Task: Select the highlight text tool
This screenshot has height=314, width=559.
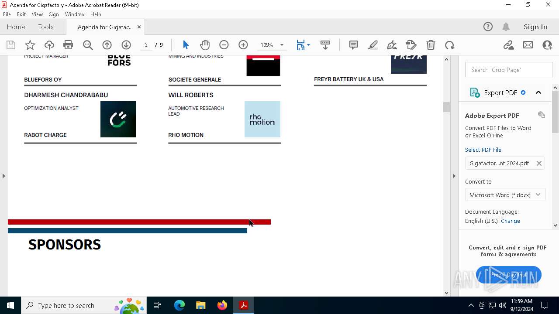Action: 373,45
